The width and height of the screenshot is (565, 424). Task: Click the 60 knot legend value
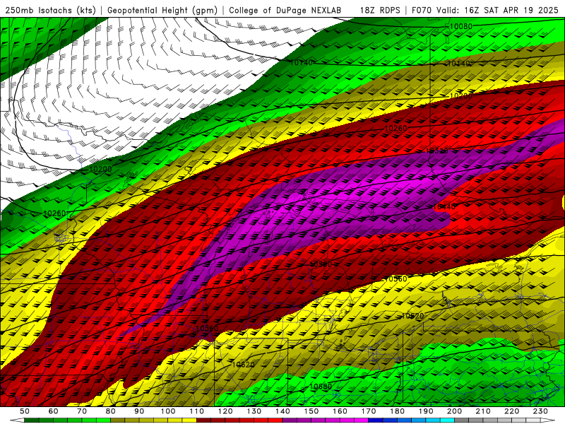pyautogui.click(x=53, y=411)
